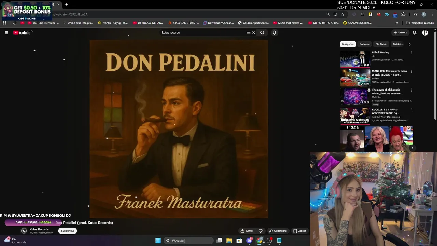Open the Golden Apartments bookmark
The width and height of the screenshot is (437, 246).
pos(253,23)
